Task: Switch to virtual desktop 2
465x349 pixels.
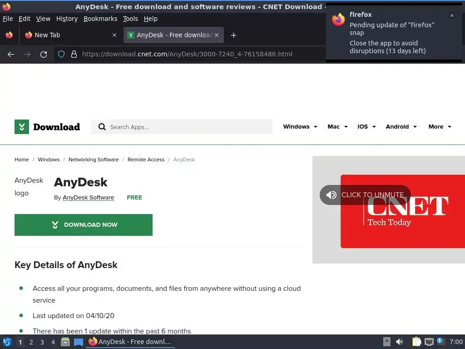Action: click(31, 342)
